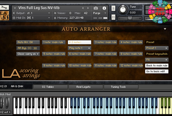
Task: Switch to the Real Legato tab
Action: coord(86,87)
